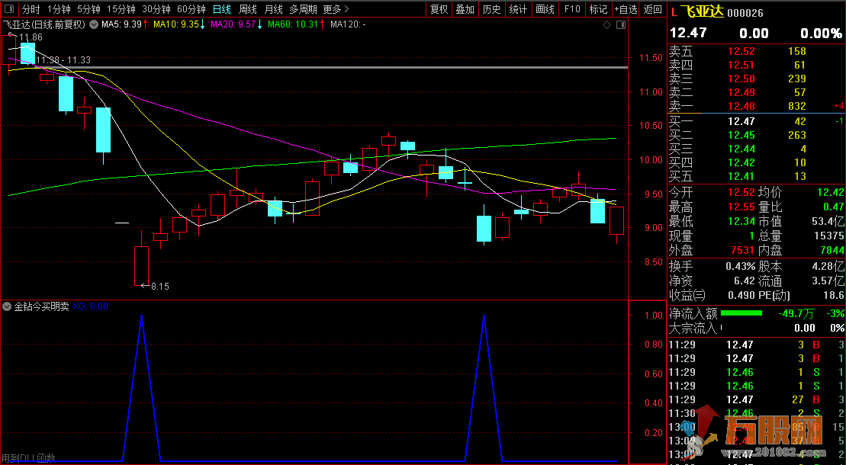Click the L icon beside stock name

pos(674,13)
